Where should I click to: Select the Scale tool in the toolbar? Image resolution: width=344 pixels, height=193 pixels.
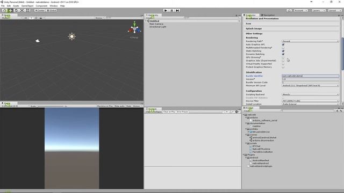coord(22,11)
